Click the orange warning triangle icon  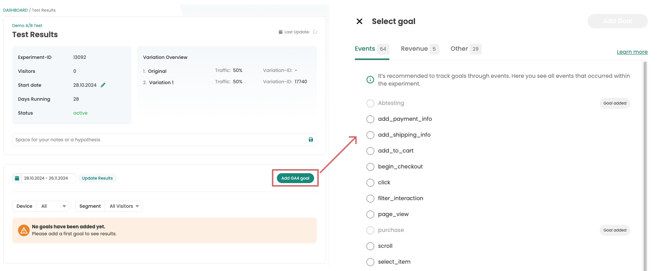24,230
